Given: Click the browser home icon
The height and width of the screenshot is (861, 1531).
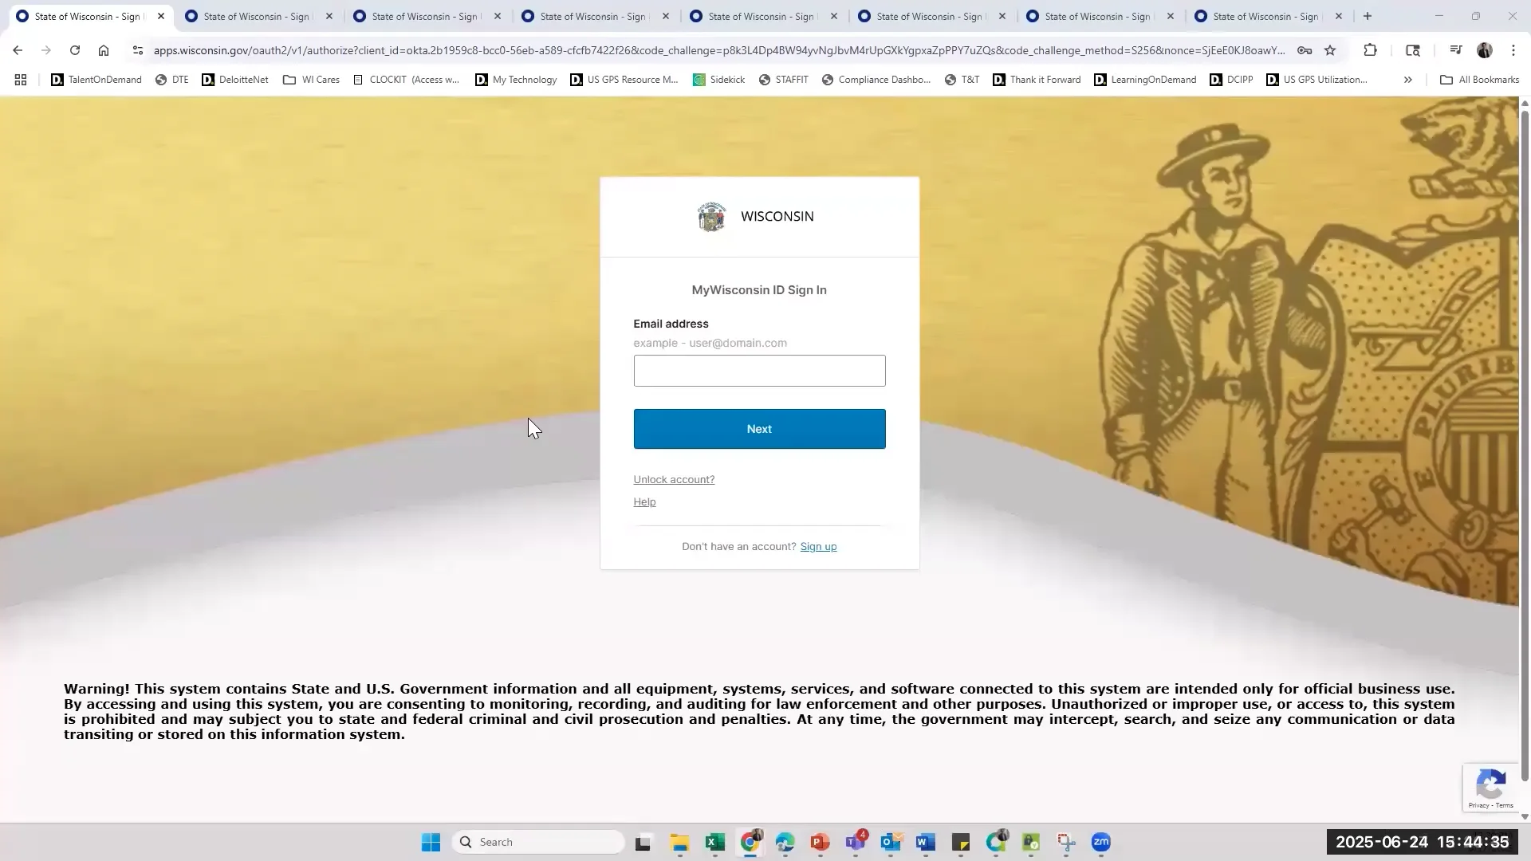Looking at the screenshot, I should (x=104, y=50).
